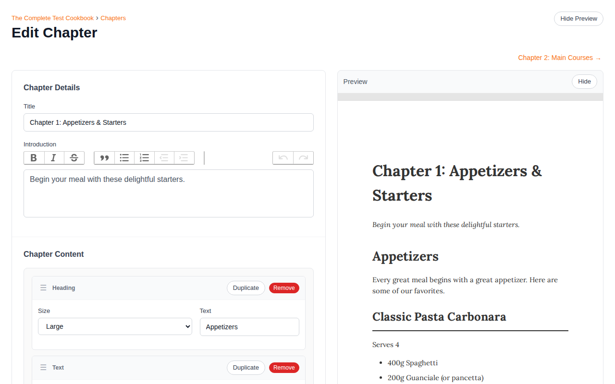Go to The Complete Test Cookbook breadcrumb

52,18
